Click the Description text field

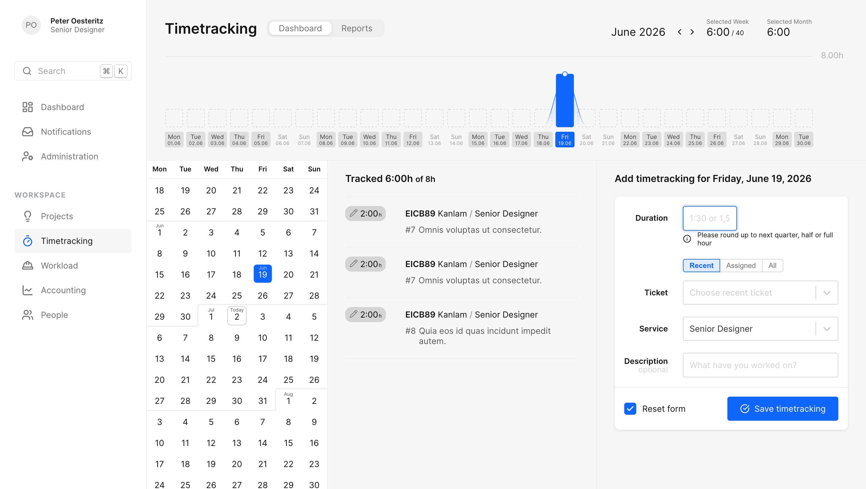[760, 365]
